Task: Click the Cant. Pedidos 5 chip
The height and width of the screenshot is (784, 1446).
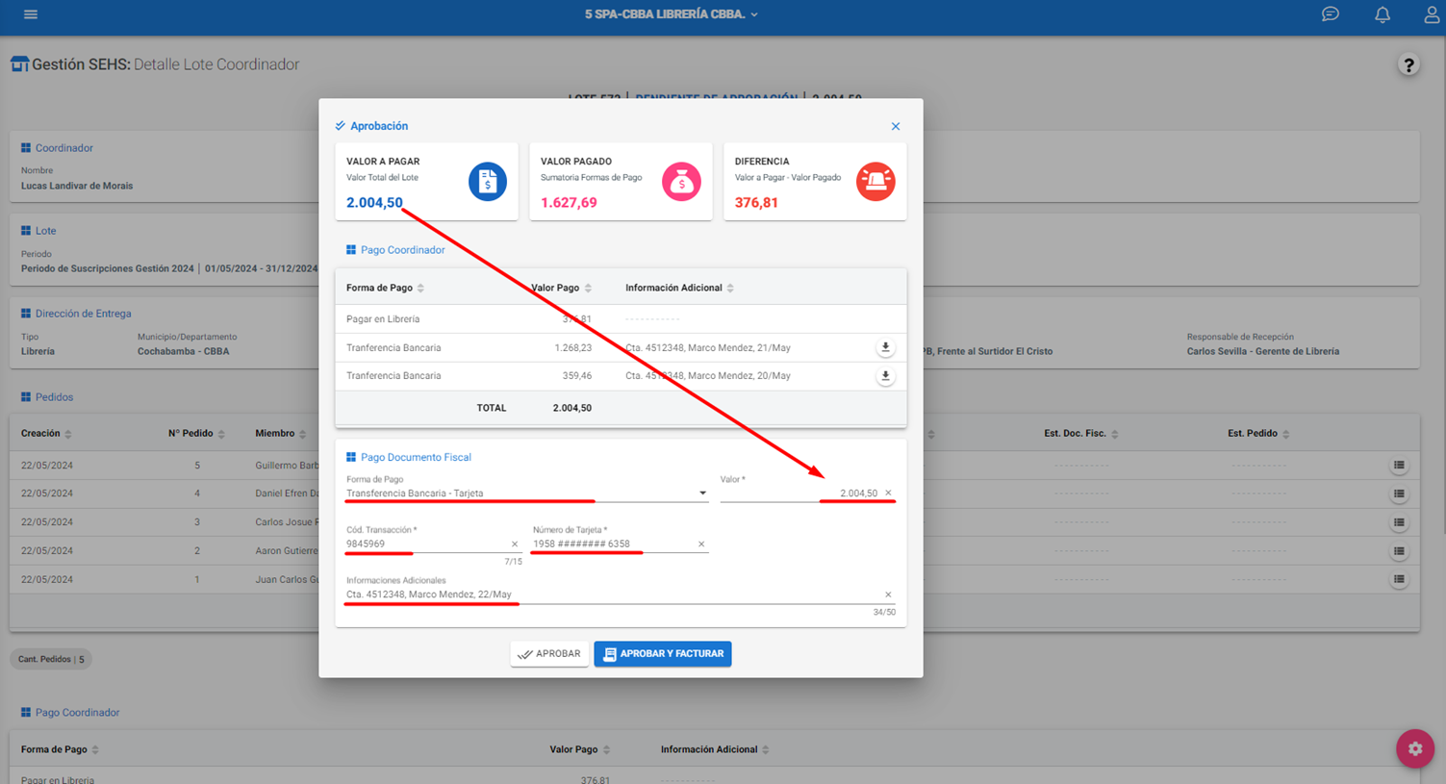Action: coord(51,659)
